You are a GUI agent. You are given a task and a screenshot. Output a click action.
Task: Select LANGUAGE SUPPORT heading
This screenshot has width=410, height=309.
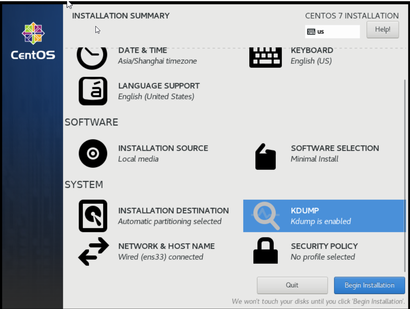click(159, 86)
